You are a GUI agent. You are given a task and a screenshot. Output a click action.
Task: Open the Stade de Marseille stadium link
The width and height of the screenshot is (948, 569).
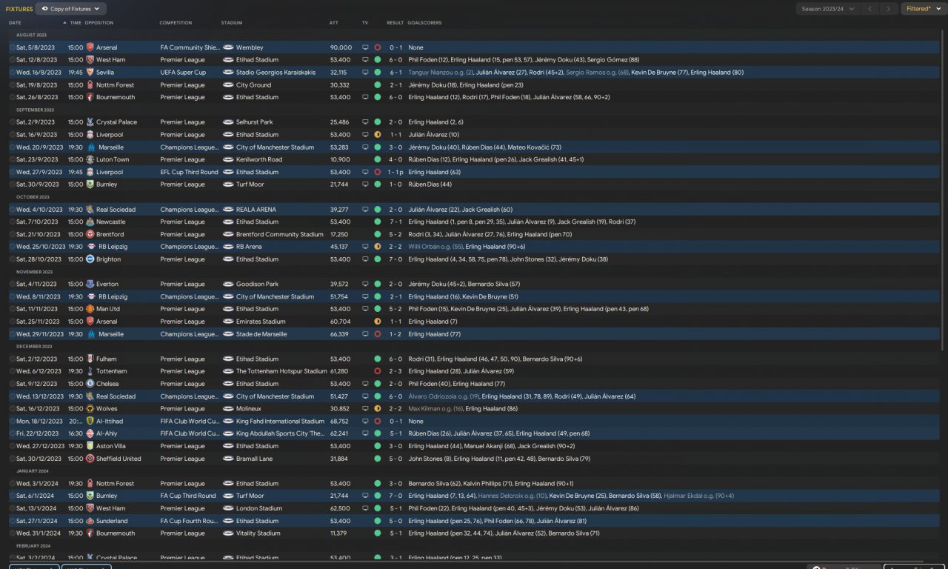click(x=261, y=334)
